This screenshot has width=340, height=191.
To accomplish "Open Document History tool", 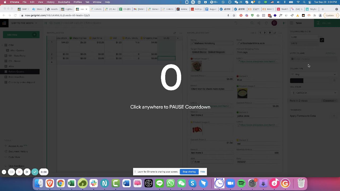I will (18, 151).
